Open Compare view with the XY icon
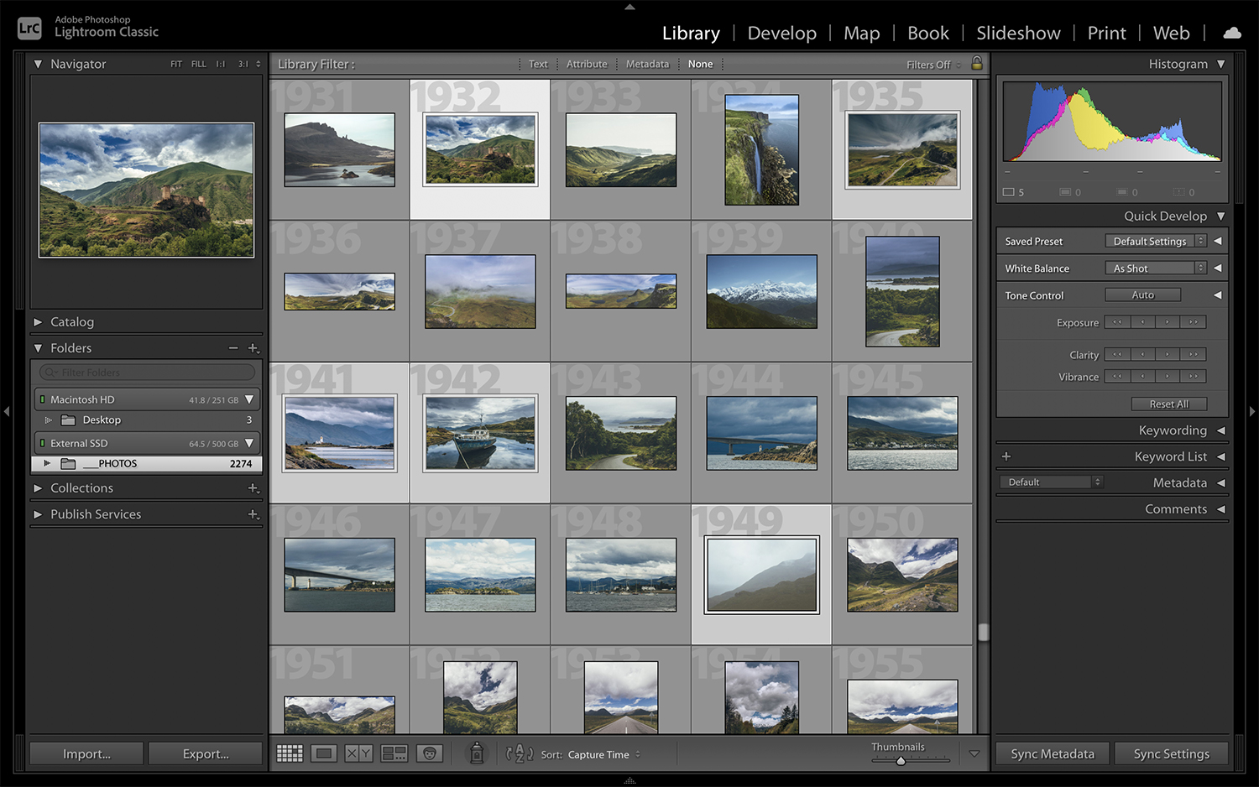 [358, 753]
